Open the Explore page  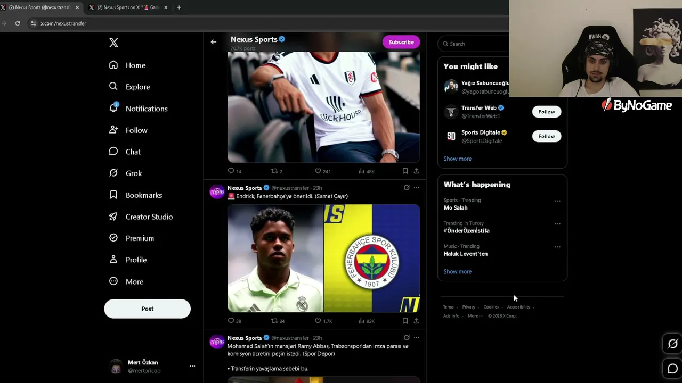pos(129,87)
